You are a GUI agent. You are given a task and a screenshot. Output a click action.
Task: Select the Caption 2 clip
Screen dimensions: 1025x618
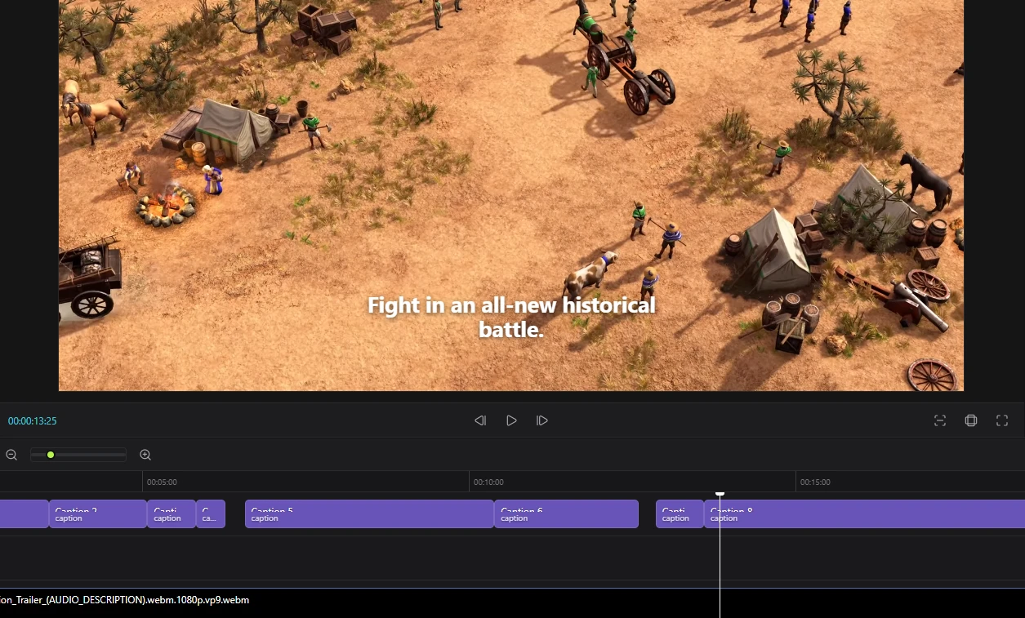click(x=98, y=514)
